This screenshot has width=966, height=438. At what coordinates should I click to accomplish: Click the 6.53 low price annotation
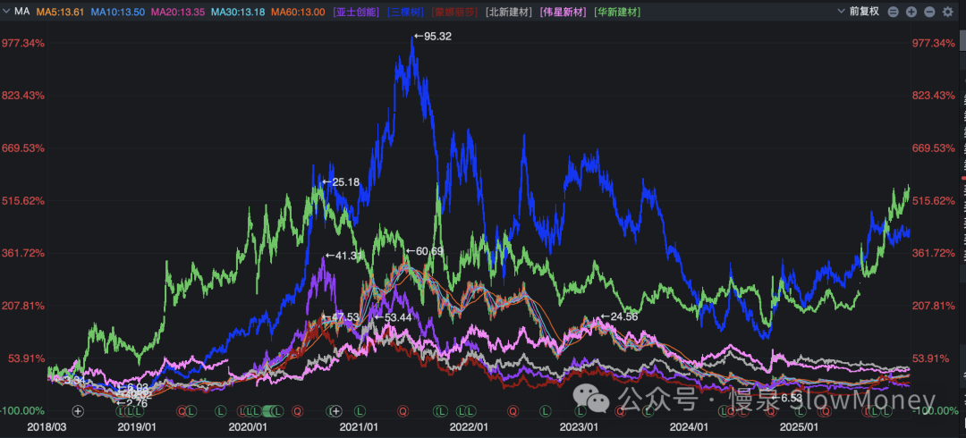787,399
